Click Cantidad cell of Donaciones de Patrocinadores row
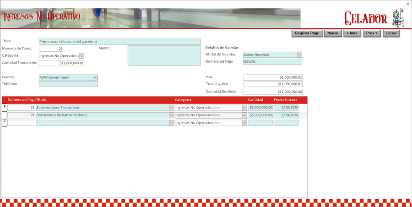412x207 pixels. [260, 115]
